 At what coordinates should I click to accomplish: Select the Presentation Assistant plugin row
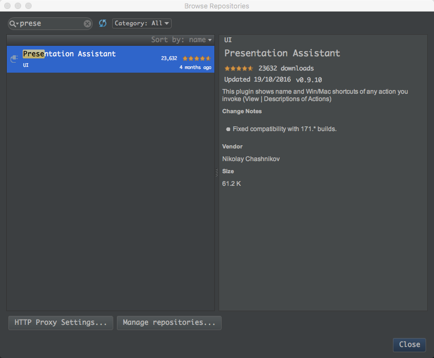click(x=111, y=59)
